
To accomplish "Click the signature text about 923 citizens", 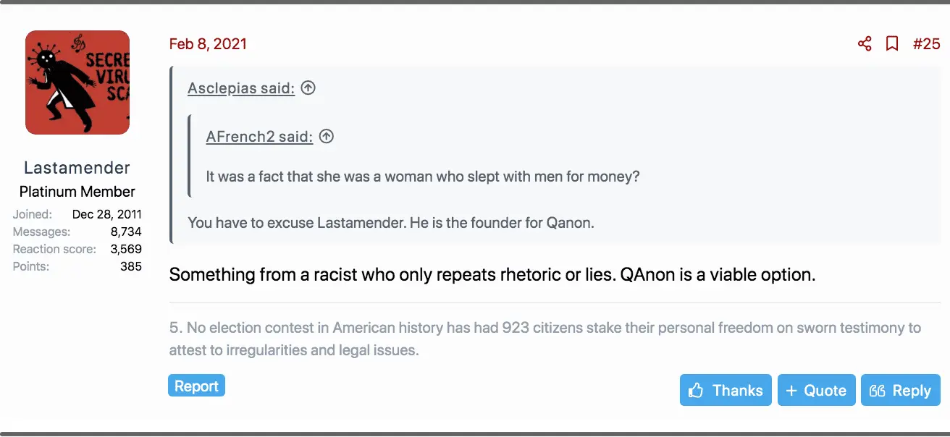I will pyautogui.click(x=545, y=339).
